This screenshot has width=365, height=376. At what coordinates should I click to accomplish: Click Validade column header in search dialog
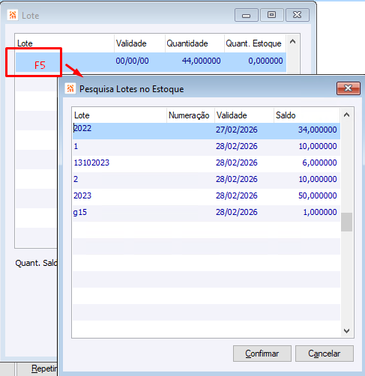[244, 115]
